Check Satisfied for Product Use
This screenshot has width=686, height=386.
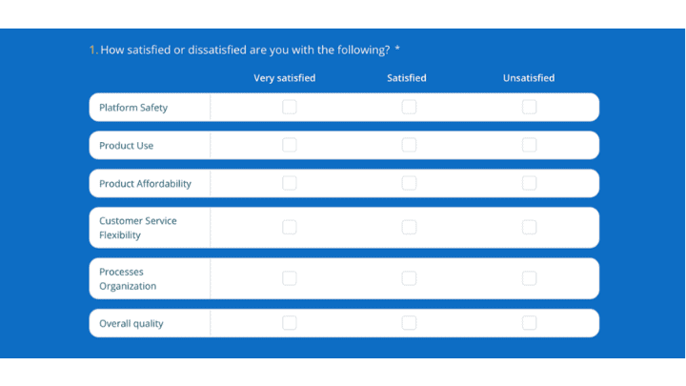click(409, 145)
